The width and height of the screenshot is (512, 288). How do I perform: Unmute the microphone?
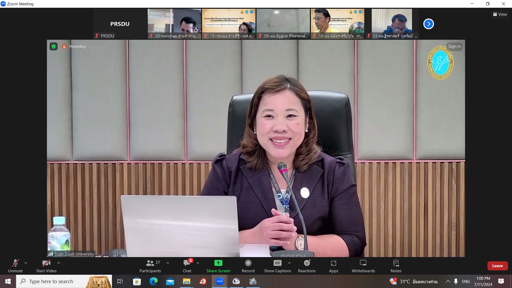pyautogui.click(x=15, y=266)
